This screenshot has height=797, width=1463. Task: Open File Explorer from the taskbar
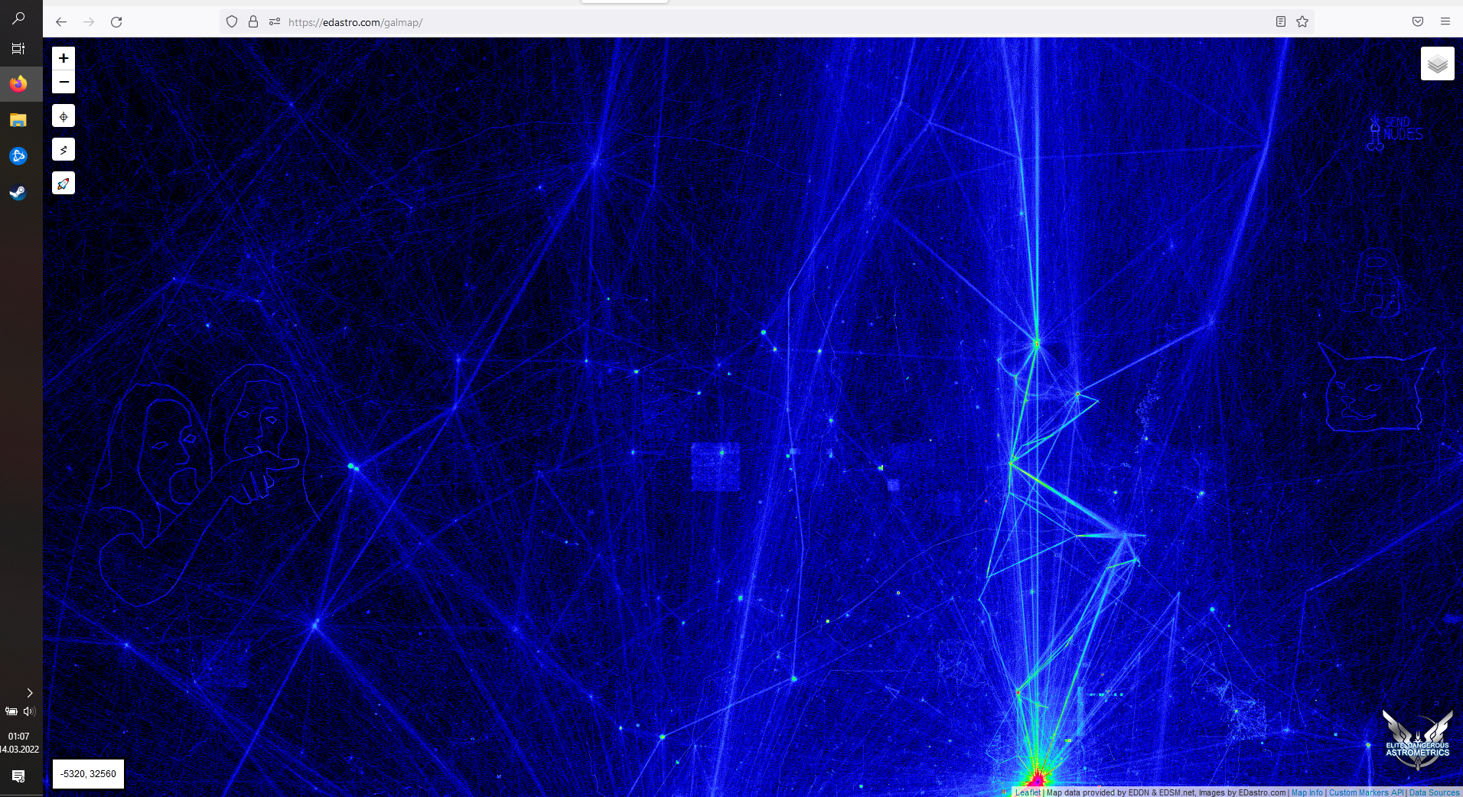click(x=18, y=120)
